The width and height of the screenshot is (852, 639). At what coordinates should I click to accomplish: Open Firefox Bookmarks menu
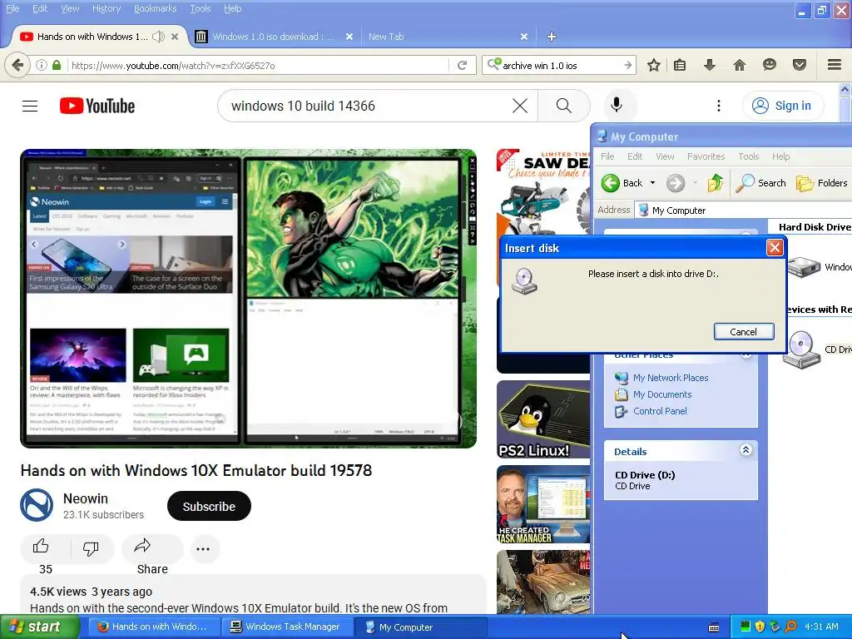click(x=156, y=8)
